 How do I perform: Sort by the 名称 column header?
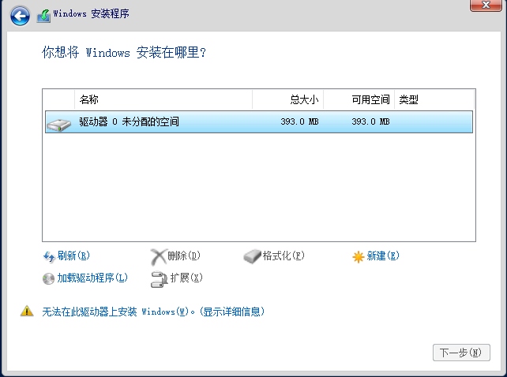(x=163, y=99)
